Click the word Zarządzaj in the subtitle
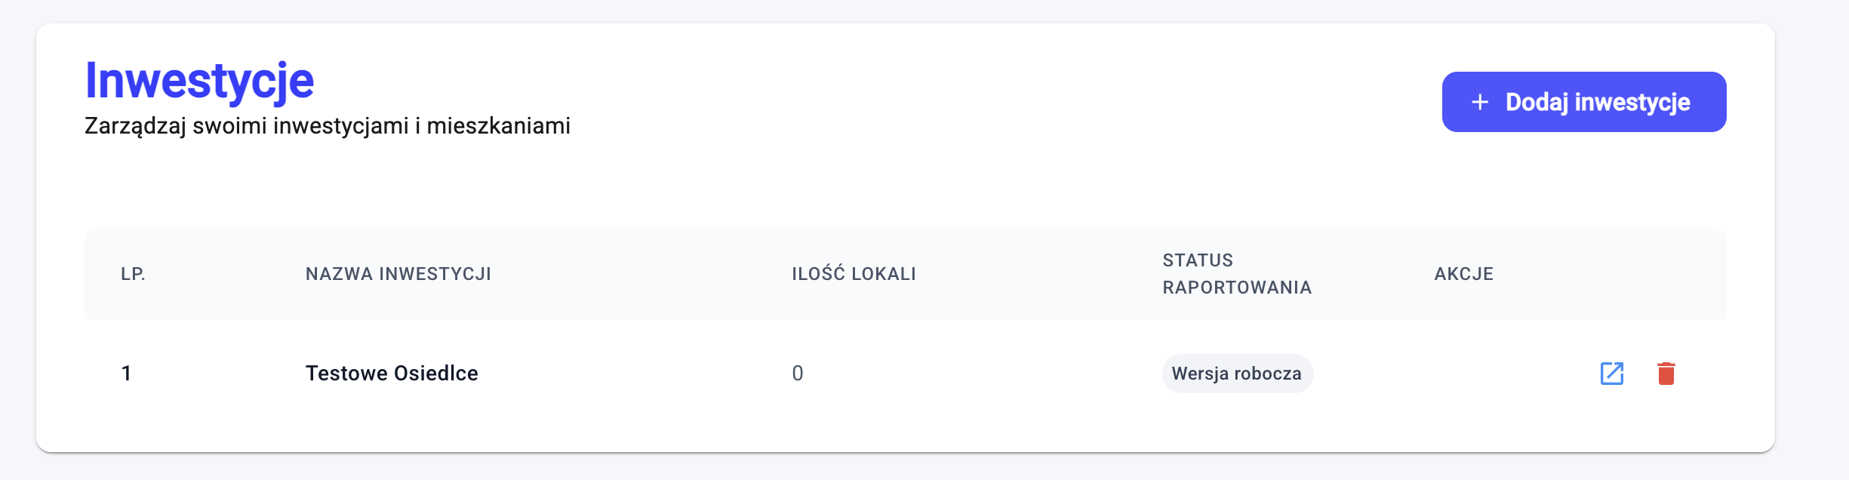 coord(135,126)
